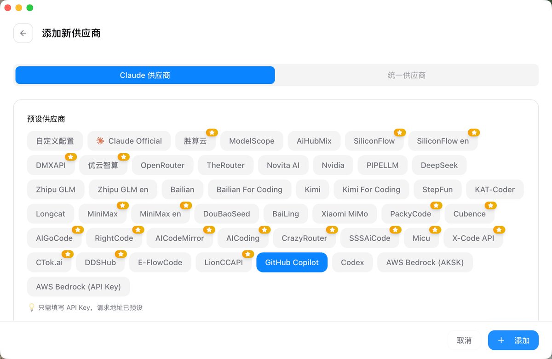Select the BaiLing provider
552x359 pixels.
tap(286, 214)
